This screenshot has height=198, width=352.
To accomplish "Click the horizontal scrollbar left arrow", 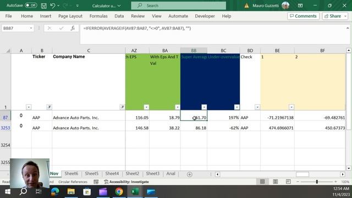I will (x=217, y=174).
